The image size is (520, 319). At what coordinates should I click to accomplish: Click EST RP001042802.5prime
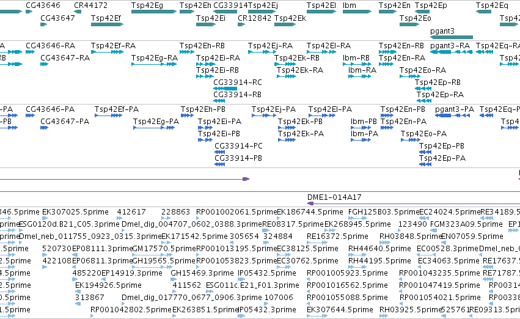coord(131,310)
